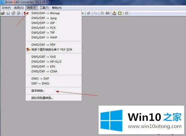Choose DWG/DXF -> GIF conversion
Image resolution: width=186 pixels, height=136 pixels.
pos(54,23)
